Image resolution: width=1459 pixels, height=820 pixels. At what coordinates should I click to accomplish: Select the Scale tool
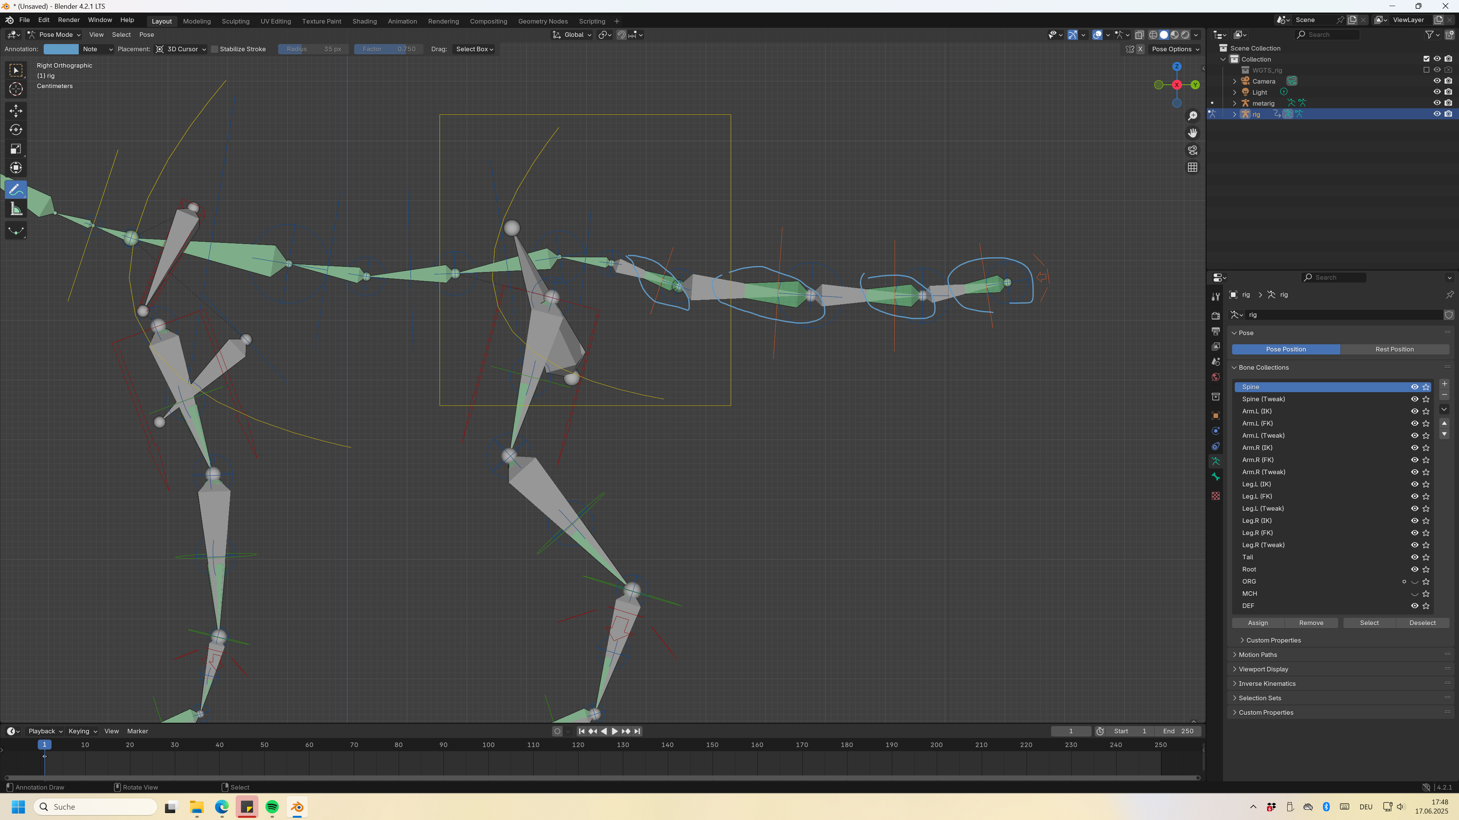[x=16, y=149]
